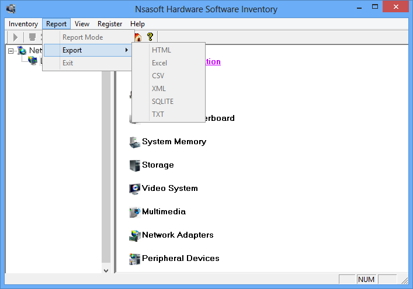Click the computer node icon in tree
The height and width of the screenshot is (289, 413).
[x=33, y=61]
